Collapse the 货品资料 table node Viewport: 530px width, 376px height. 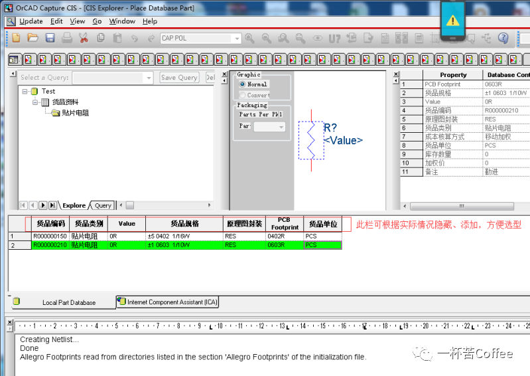coord(35,102)
